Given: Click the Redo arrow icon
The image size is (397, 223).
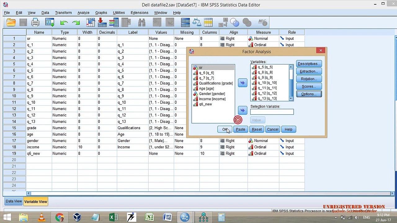Looking at the screenshot, I should (76, 23).
